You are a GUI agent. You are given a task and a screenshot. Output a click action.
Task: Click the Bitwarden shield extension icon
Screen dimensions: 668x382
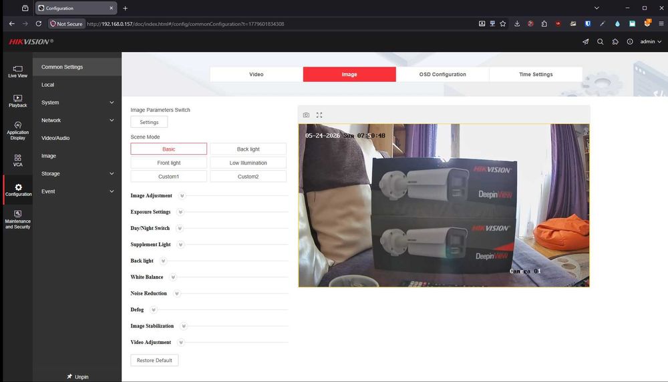pyautogui.click(x=587, y=24)
